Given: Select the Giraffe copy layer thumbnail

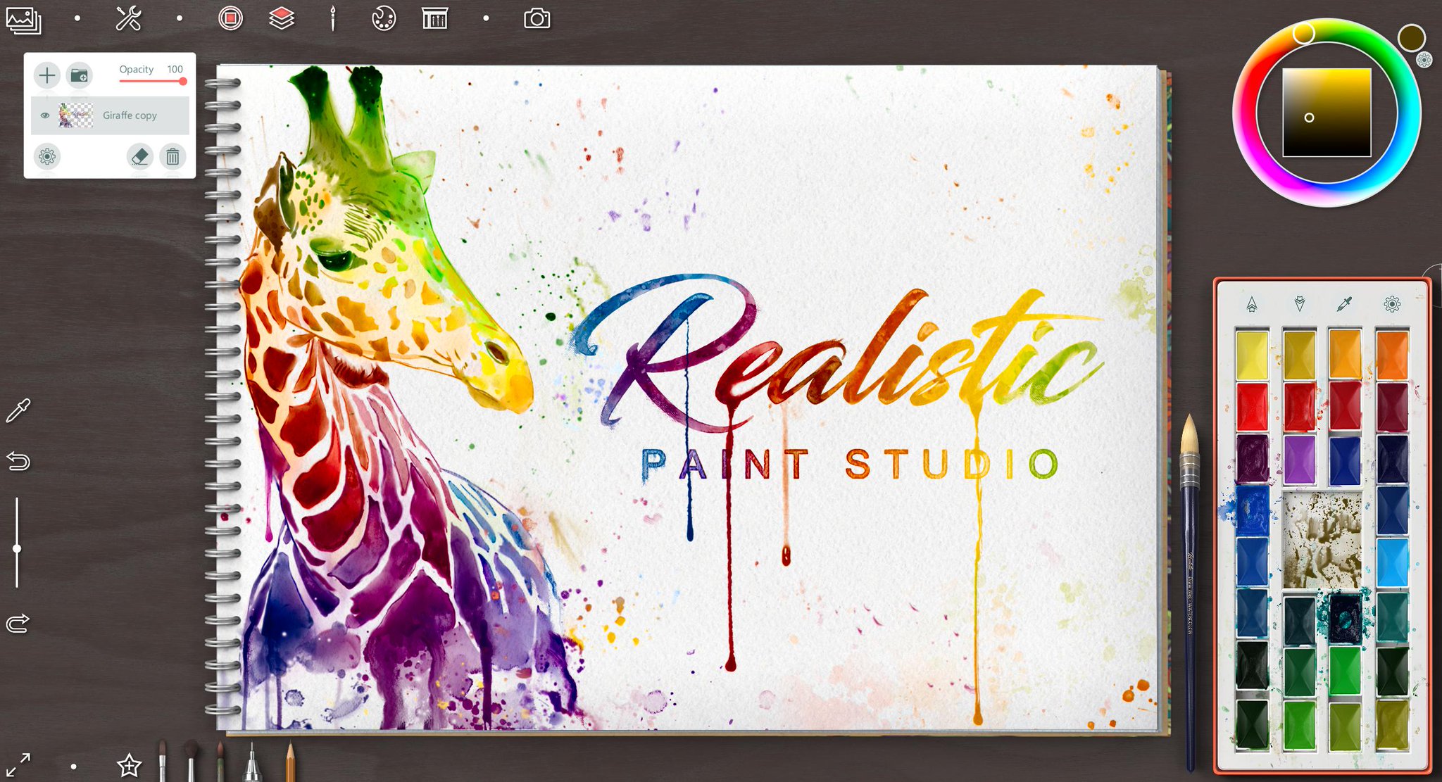Looking at the screenshot, I should pos(76,115).
